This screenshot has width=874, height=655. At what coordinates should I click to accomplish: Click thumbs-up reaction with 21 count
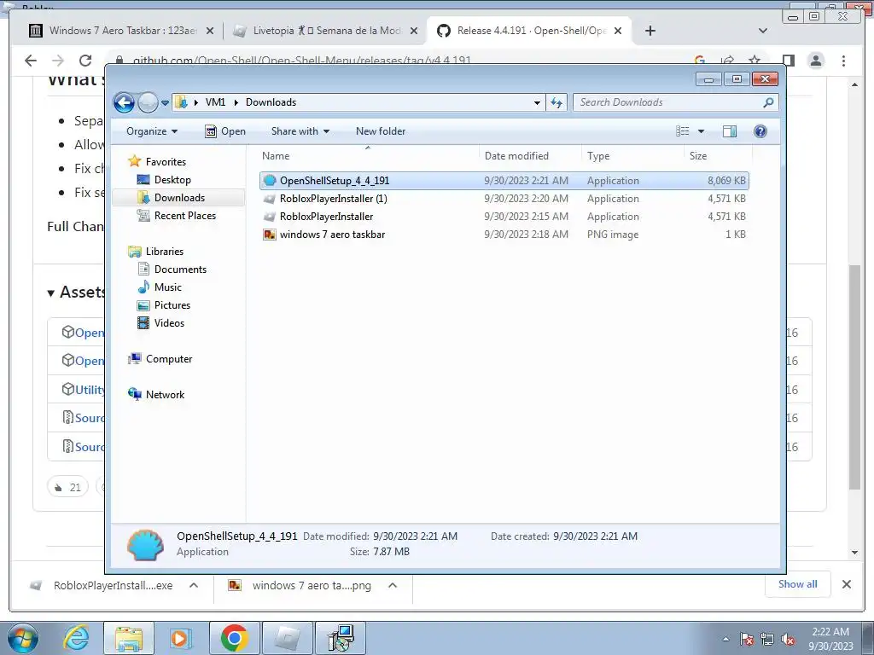(x=67, y=487)
